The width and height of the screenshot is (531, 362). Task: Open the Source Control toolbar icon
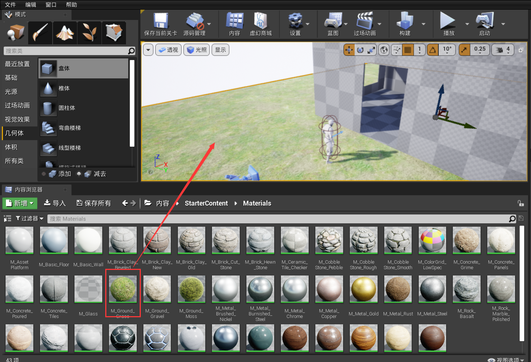(195, 21)
